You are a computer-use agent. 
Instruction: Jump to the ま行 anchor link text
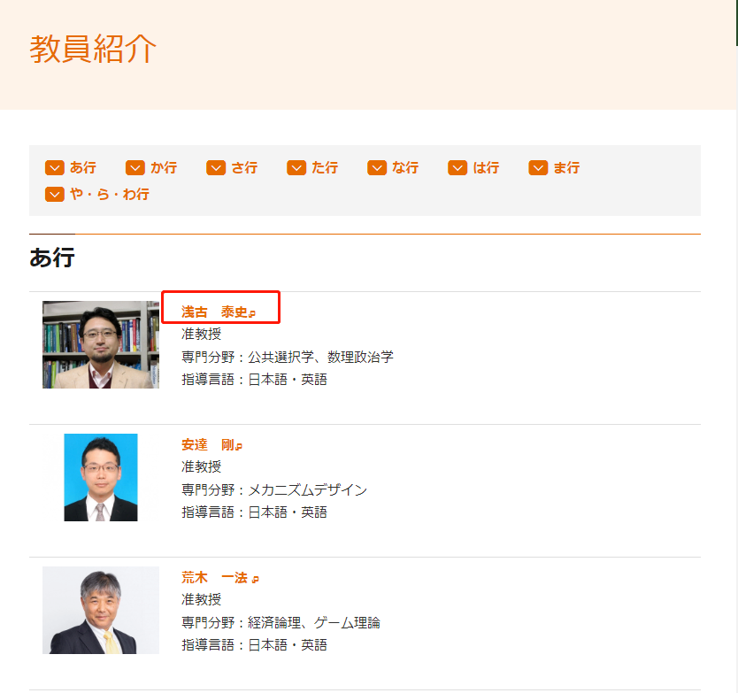[x=566, y=167]
